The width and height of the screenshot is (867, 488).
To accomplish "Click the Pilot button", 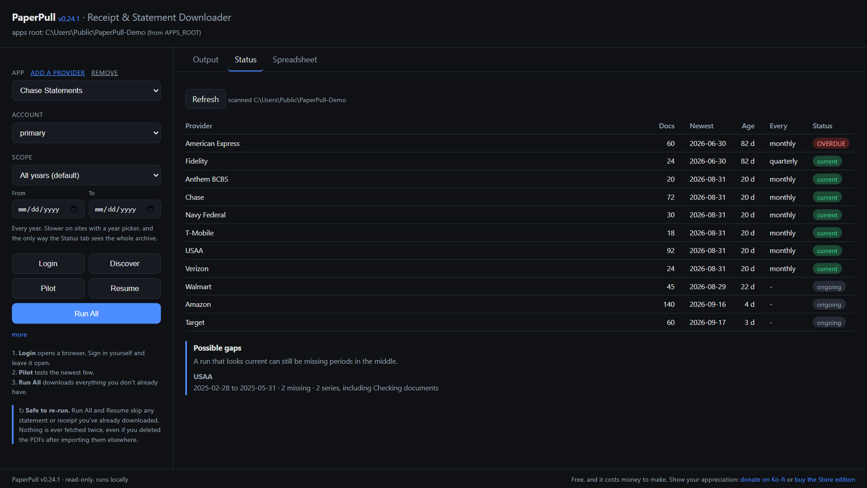I will (x=48, y=288).
